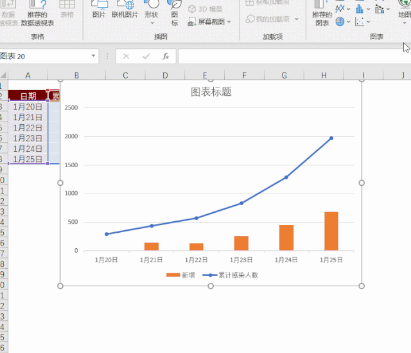The width and height of the screenshot is (411, 353).
Task: Click the 图标 insert icons button
Action: click(175, 13)
